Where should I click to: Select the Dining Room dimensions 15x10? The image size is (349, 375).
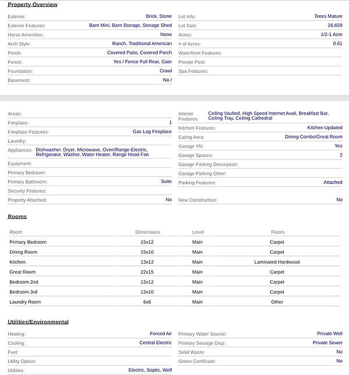(147, 252)
